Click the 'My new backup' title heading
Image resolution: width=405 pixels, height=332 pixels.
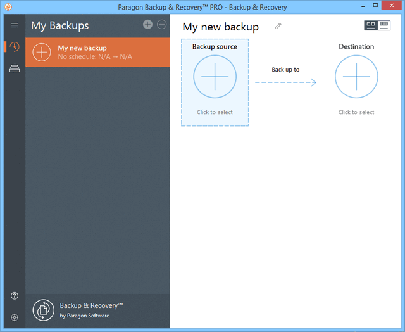pos(220,27)
